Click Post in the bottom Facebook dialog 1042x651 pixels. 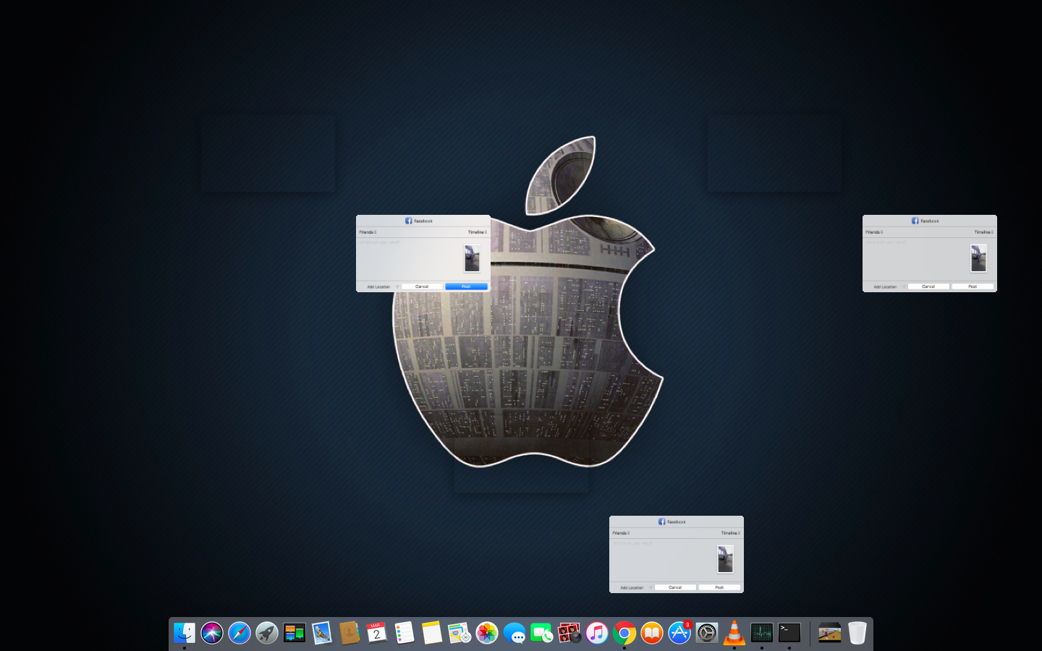pyautogui.click(x=719, y=587)
